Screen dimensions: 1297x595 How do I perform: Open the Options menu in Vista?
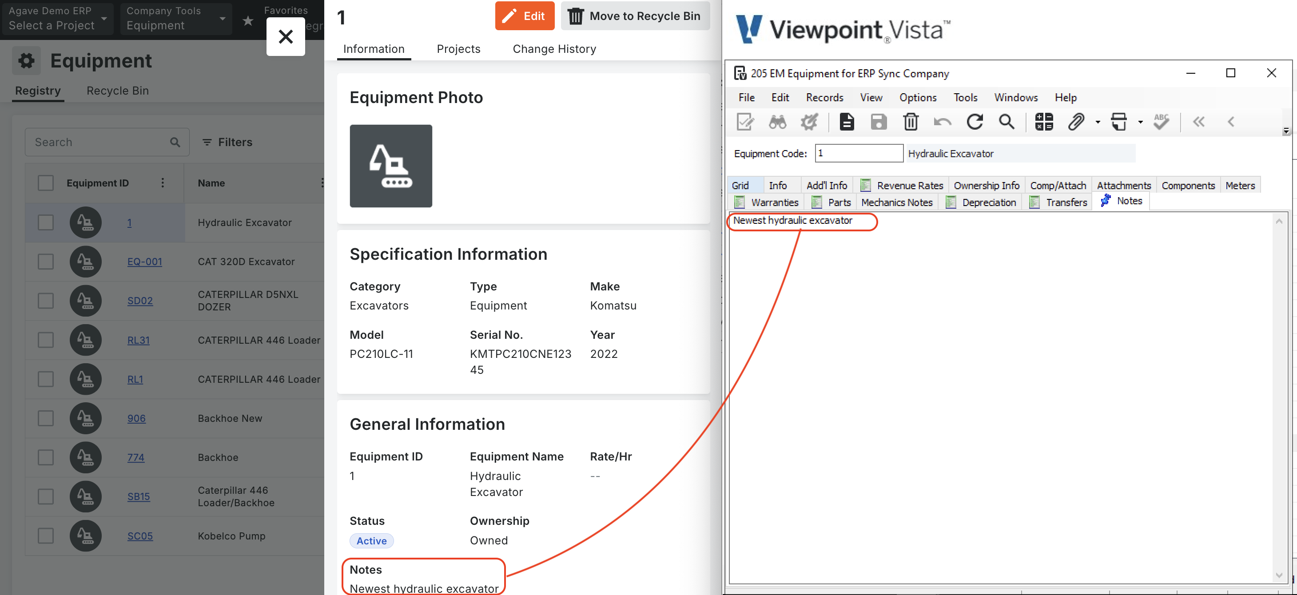pyautogui.click(x=918, y=97)
